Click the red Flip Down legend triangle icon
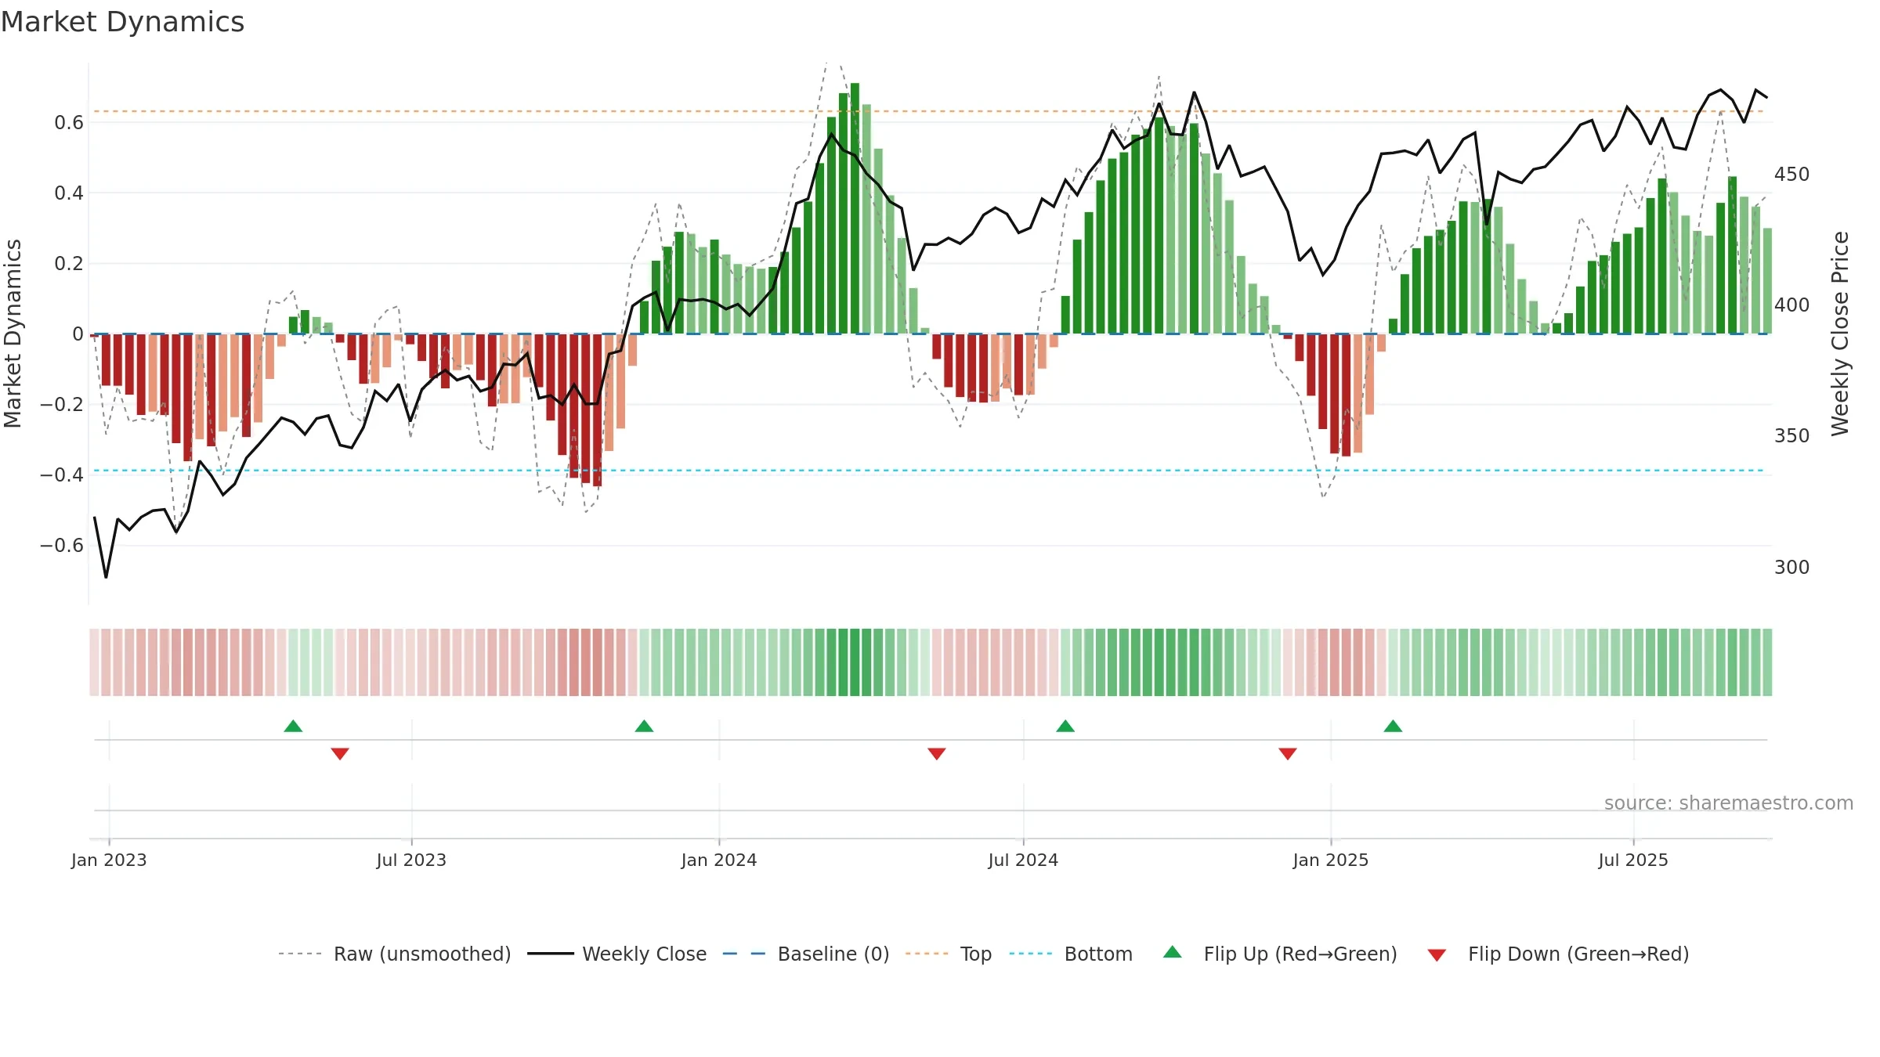 [x=1437, y=955]
